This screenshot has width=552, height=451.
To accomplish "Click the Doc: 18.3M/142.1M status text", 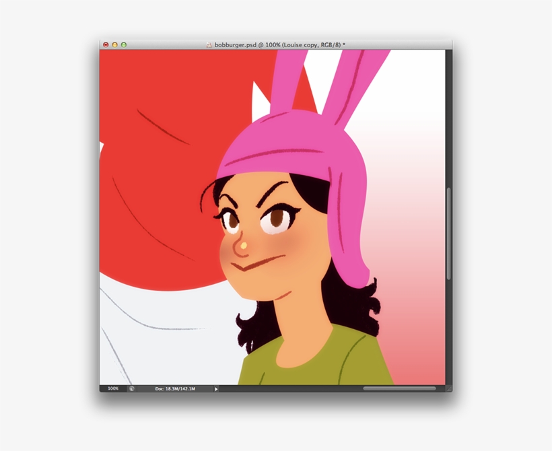I will coord(175,388).
